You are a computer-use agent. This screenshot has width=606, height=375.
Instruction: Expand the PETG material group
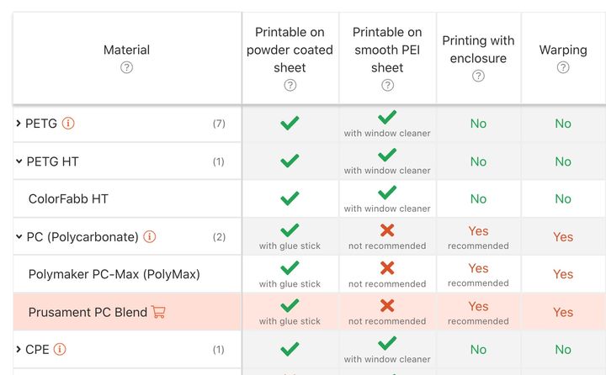coord(19,124)
